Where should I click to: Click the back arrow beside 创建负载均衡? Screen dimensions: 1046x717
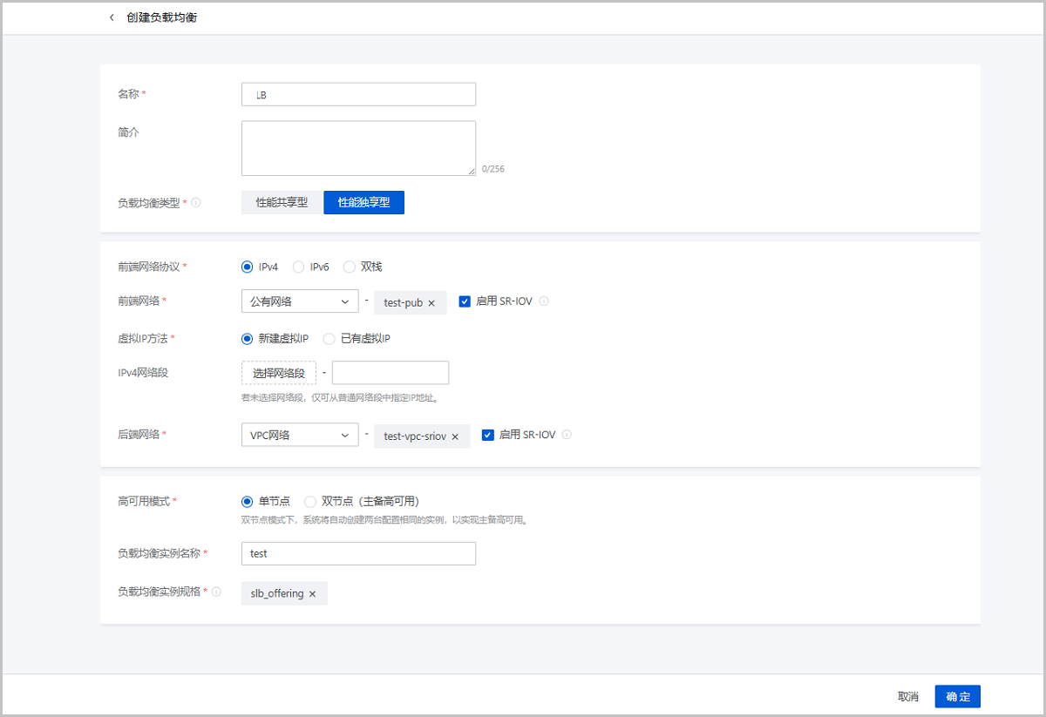tap(112, 17)
